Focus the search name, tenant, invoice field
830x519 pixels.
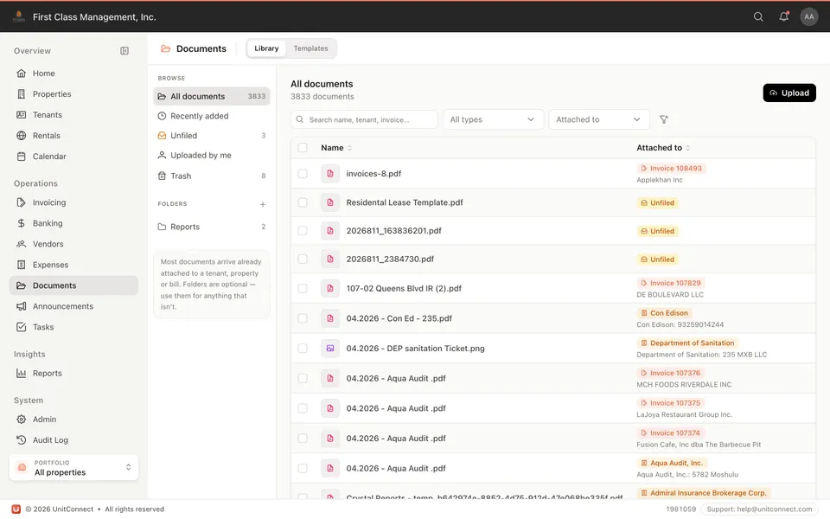pyautogui.click(x=364, y=119)
